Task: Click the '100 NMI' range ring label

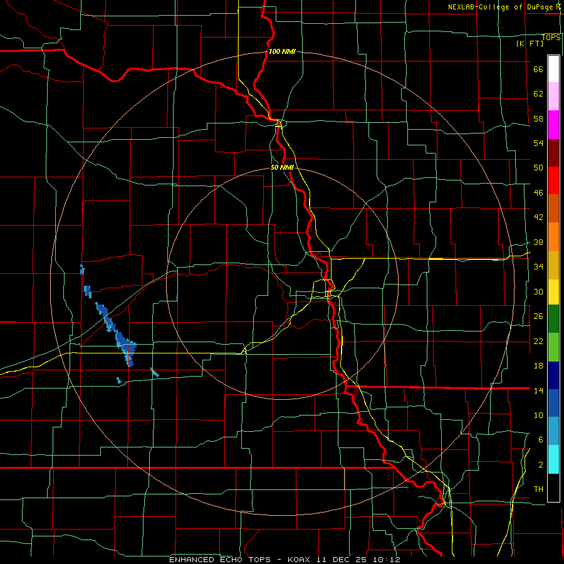Action: click(x=282, y=51)
